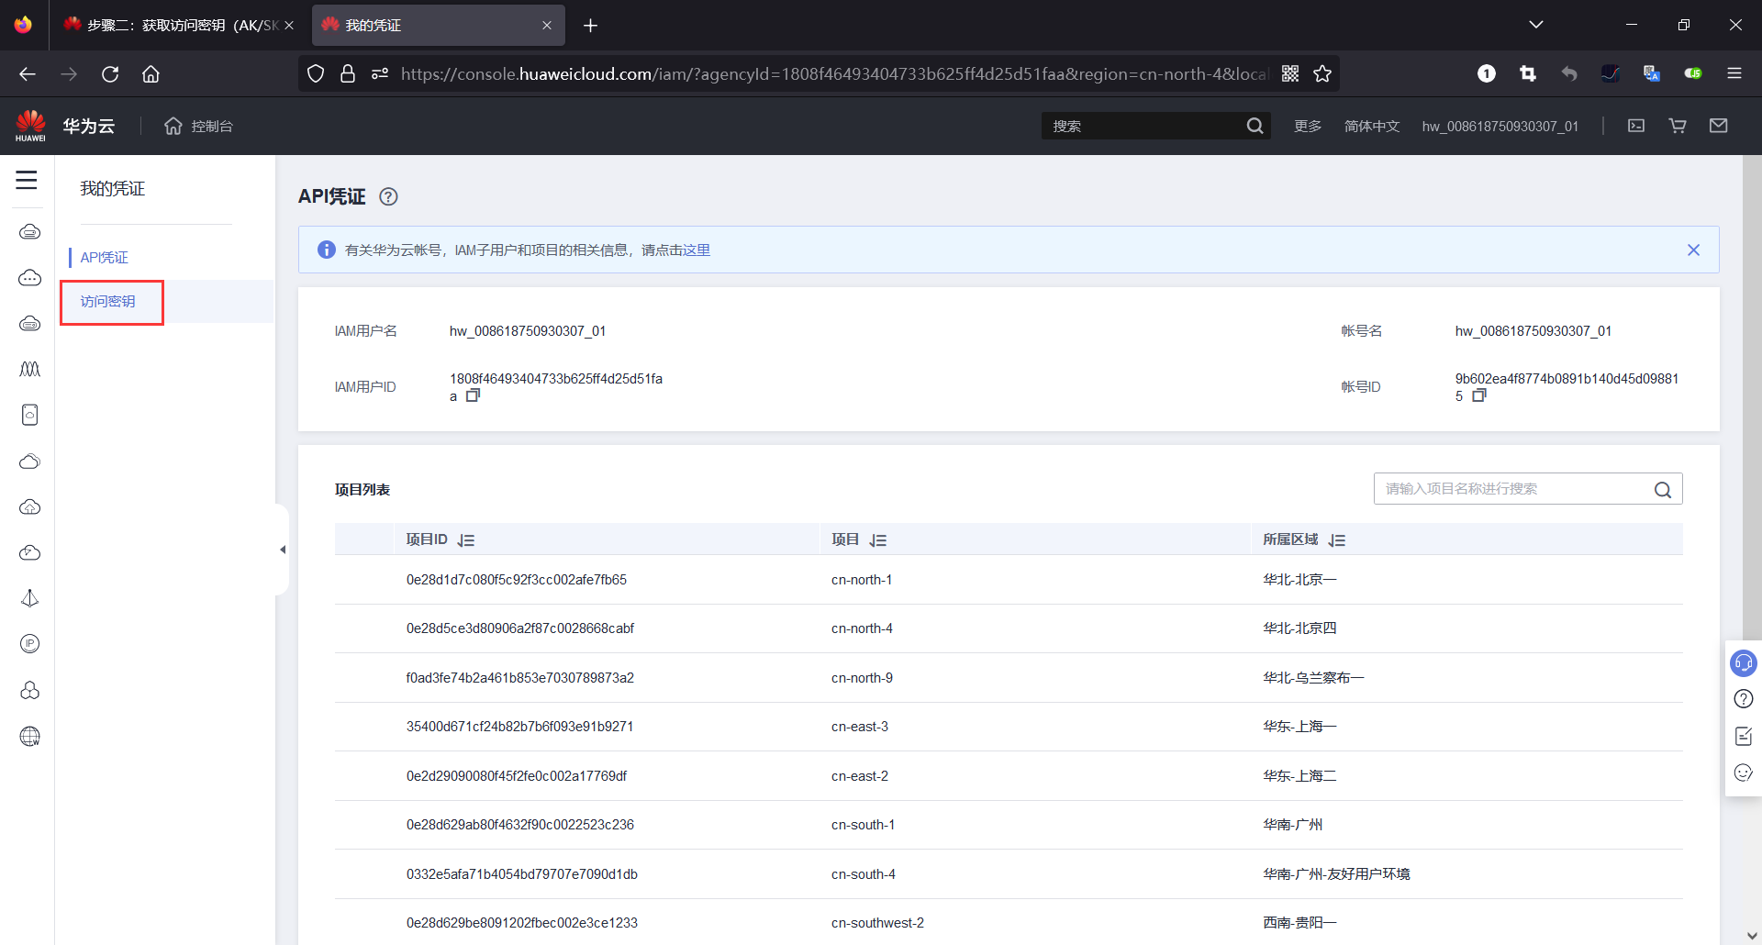The image size is (1762, 945).
Task: Click the project name search input
Action: pyautogui.click(x=1514, y=489)
